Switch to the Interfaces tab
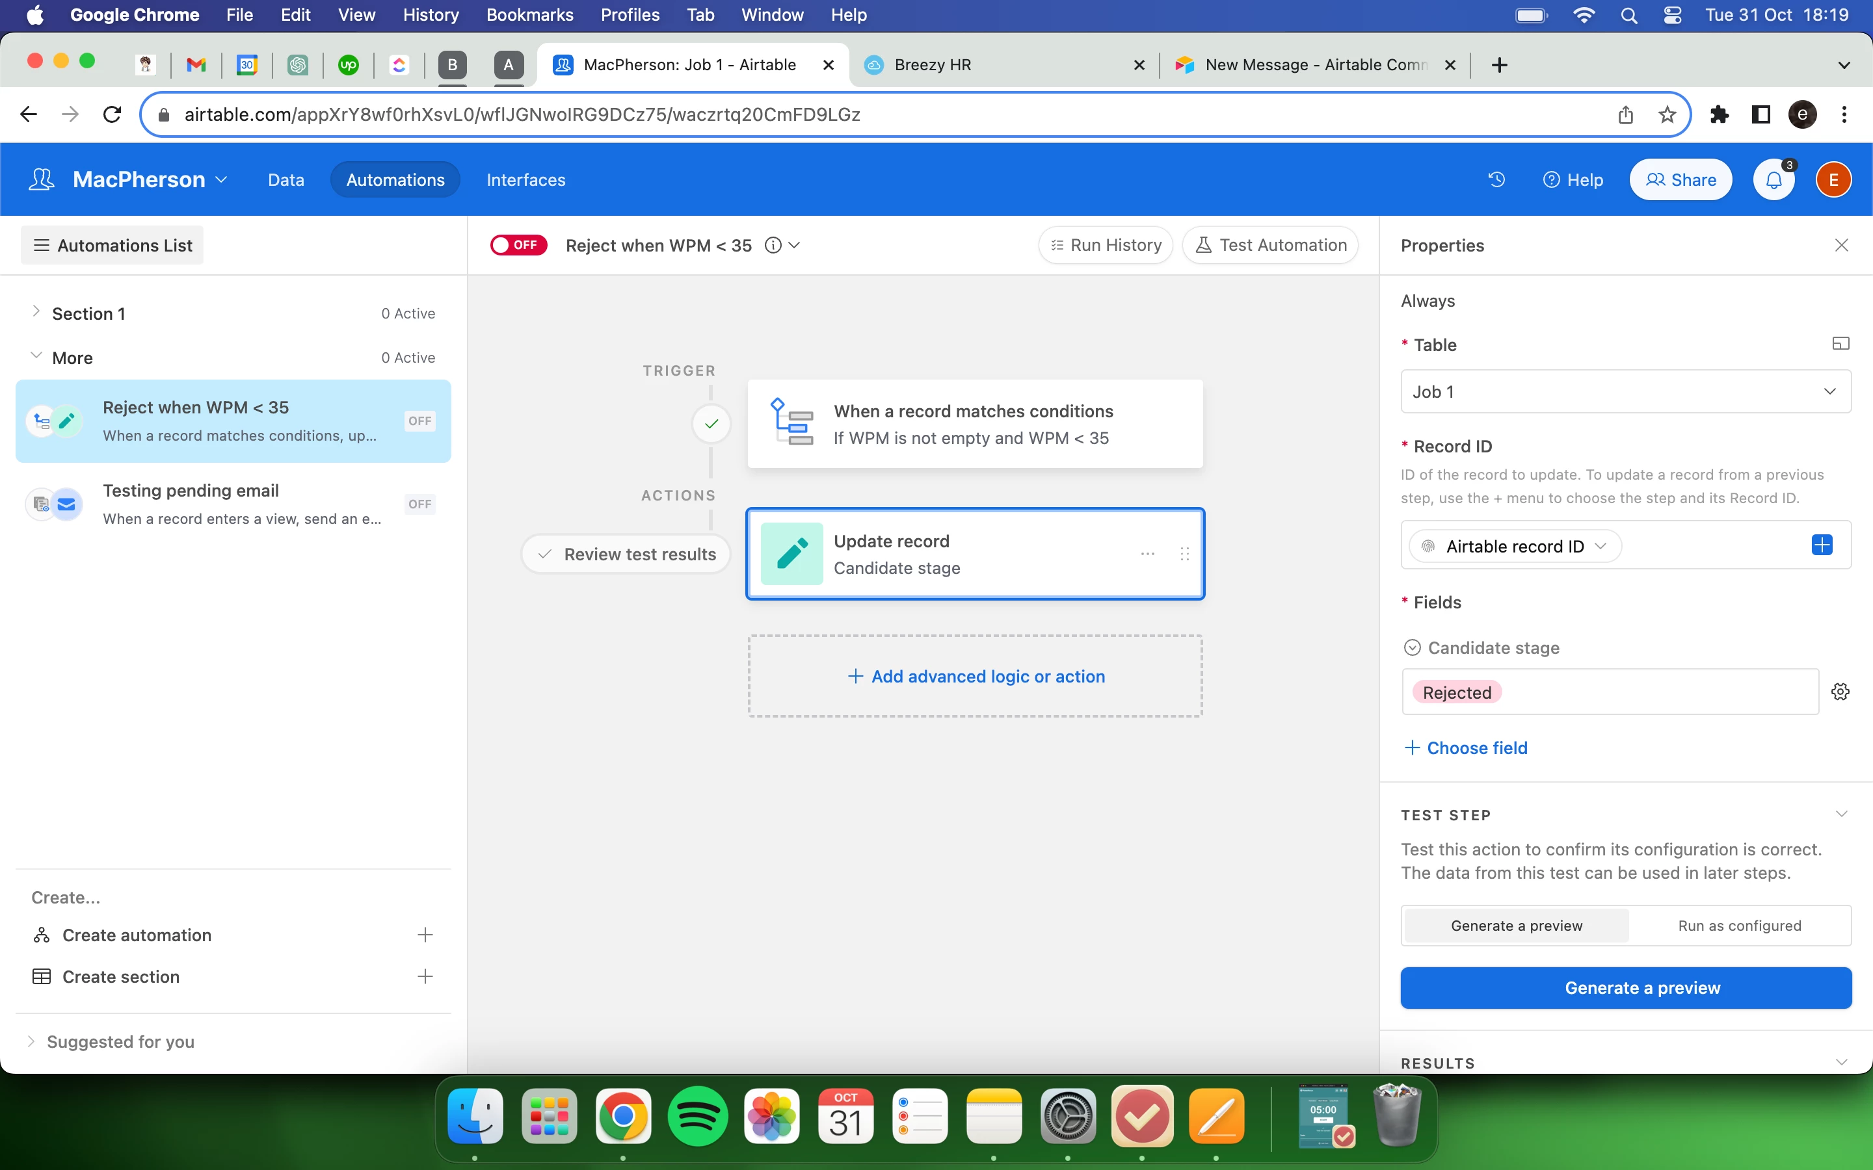The width and height of the screenshot is (1873, 1170). (x=525, y=179)
